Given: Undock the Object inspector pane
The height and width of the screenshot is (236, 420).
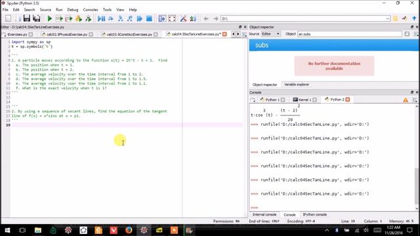Looking at the screenshot, I should (x=412, y=27).
